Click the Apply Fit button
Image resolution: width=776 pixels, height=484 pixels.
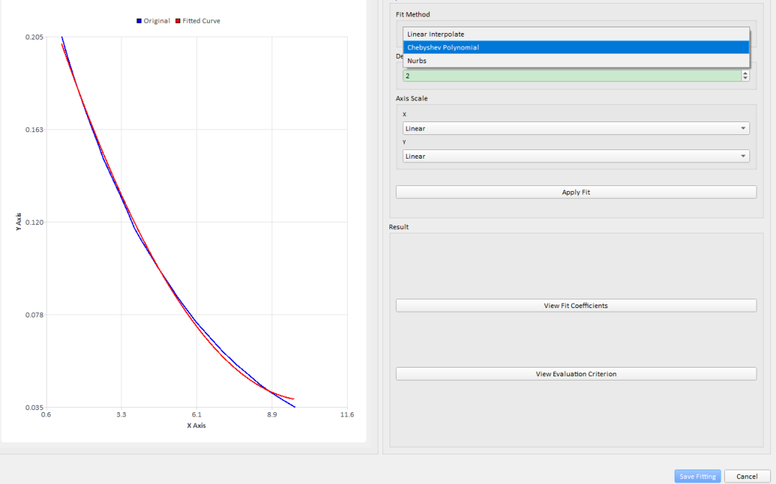(x=576, y=192)
